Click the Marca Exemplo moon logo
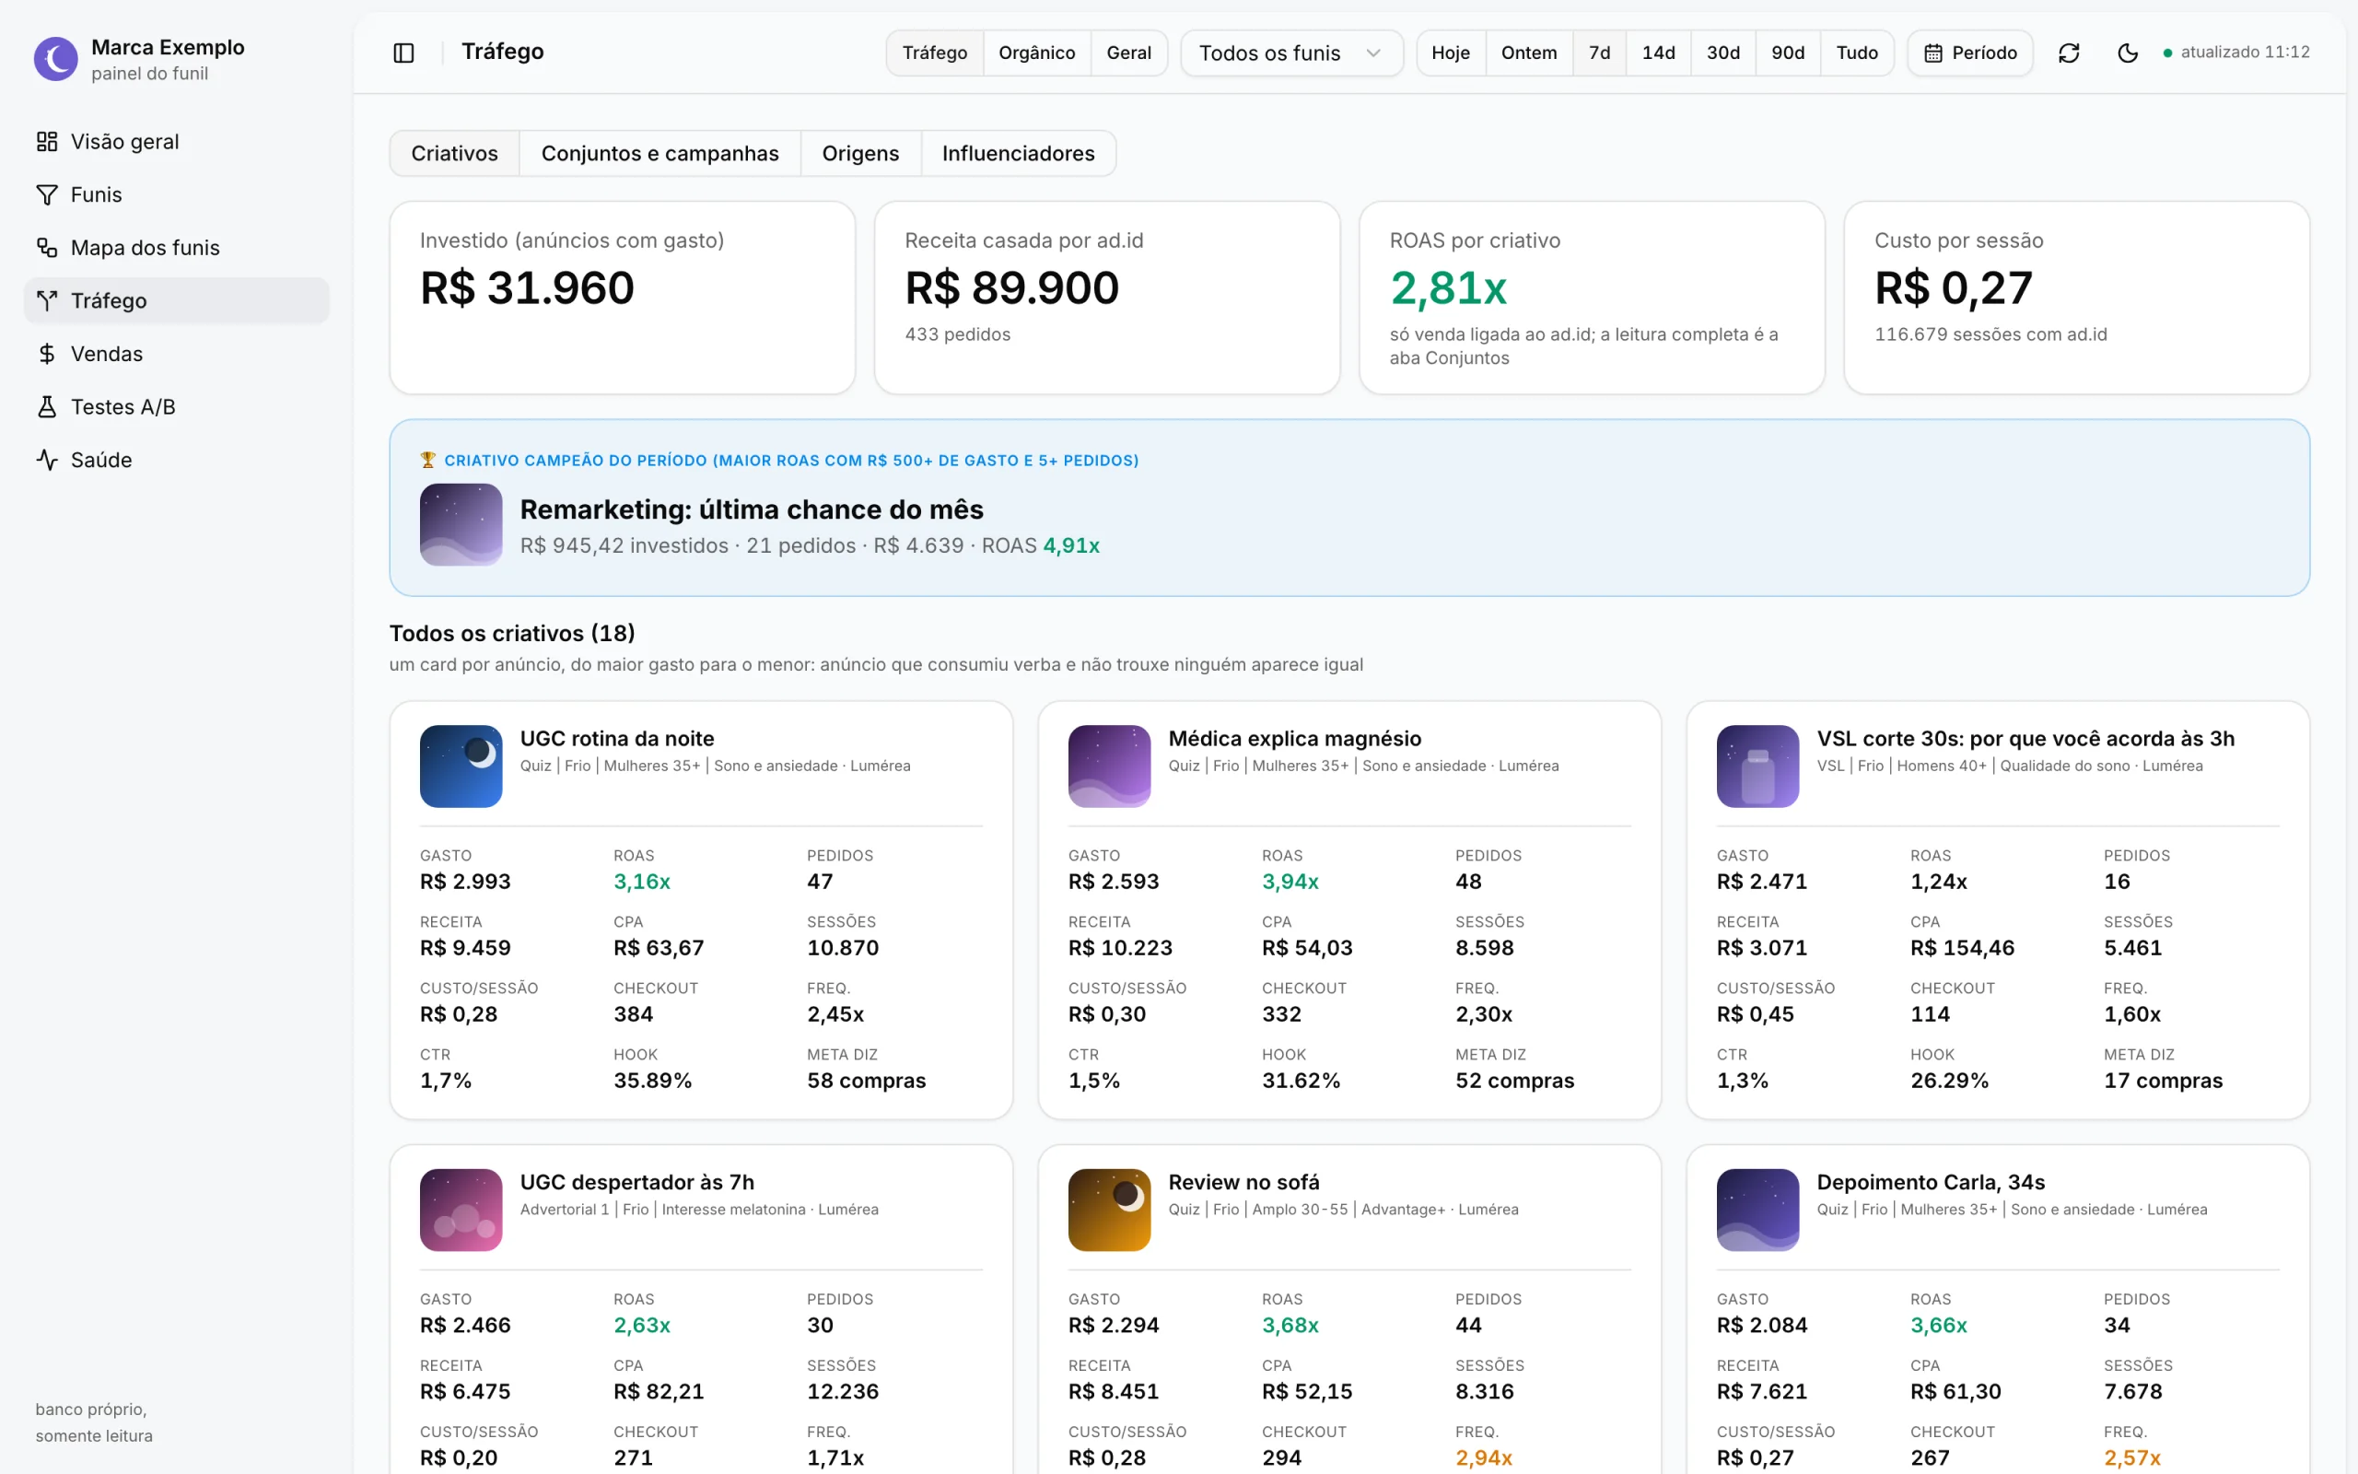 pyautogui.click(x=55, y=60)
